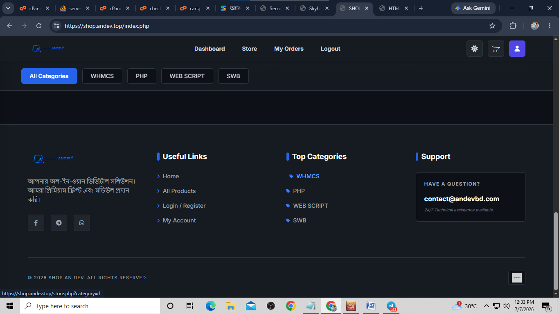Open the Chrome three-dot menu
Viewport: 559px width, 314px height.
click(x=550, y=26)
